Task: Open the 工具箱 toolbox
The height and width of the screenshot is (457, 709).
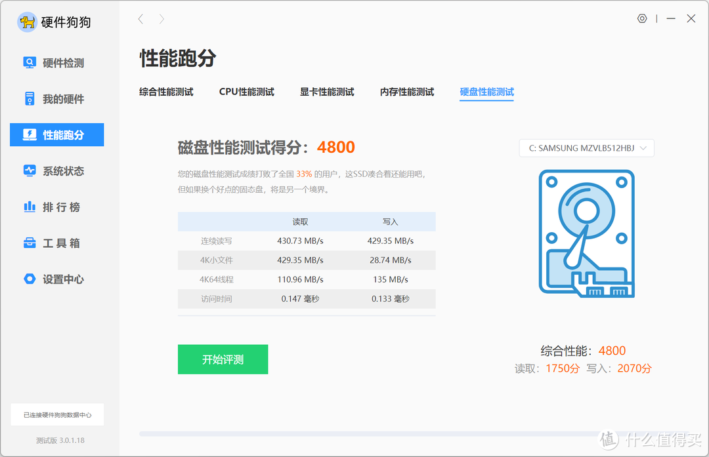Action: (x=56, y=243)
